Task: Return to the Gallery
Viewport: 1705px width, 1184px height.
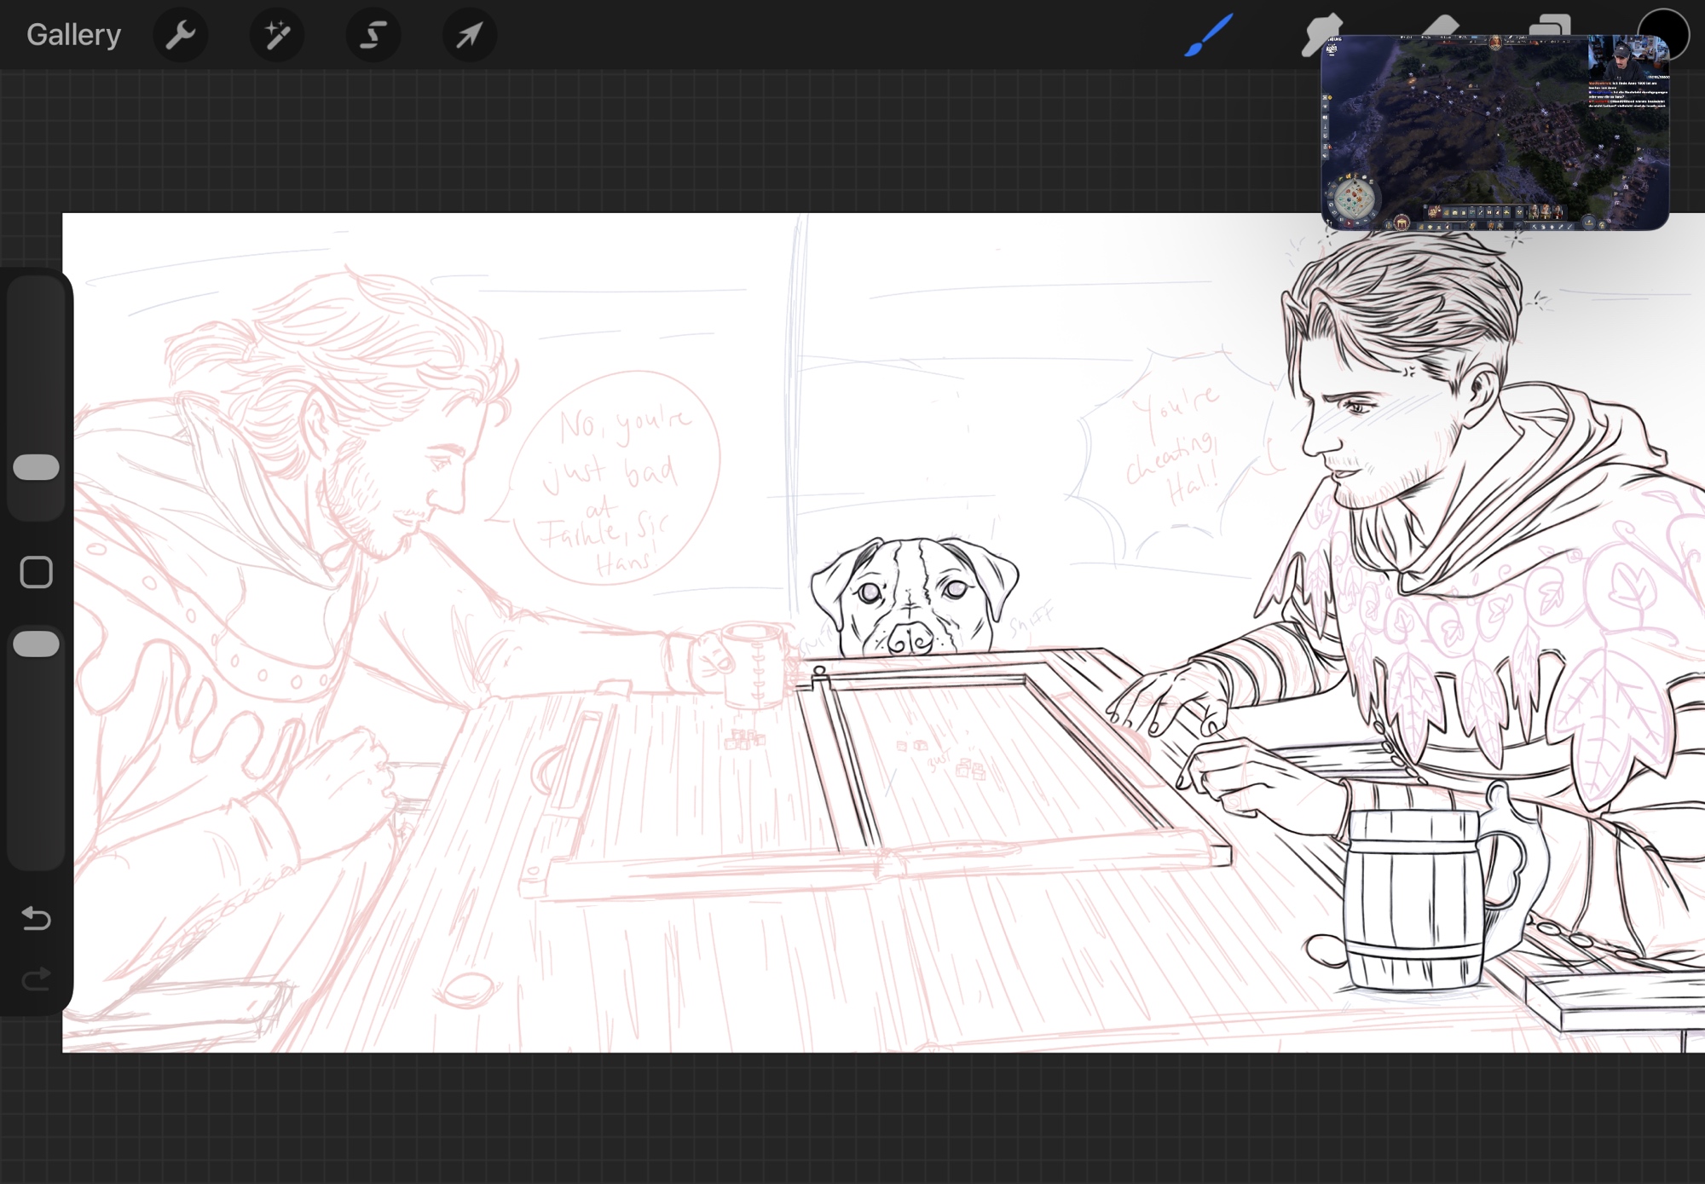Action: [x=73, y=35]
